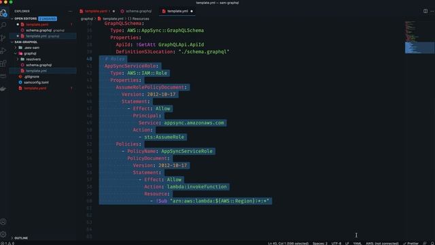Image resolution: width=435 pixels, height=245 pixels.
Task: Expand the resolvers folder
Action: click(x=33, y=59)
